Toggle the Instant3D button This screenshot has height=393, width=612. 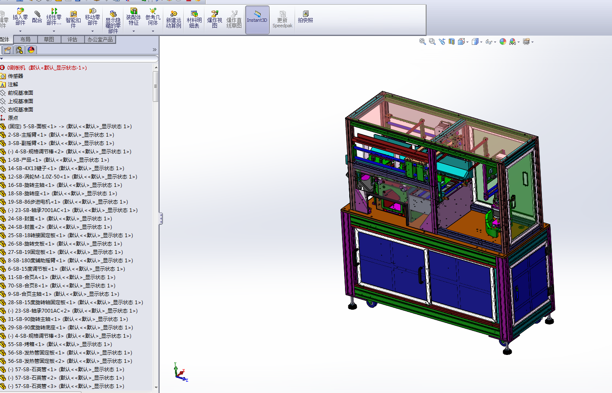click(x=257, y=20)
